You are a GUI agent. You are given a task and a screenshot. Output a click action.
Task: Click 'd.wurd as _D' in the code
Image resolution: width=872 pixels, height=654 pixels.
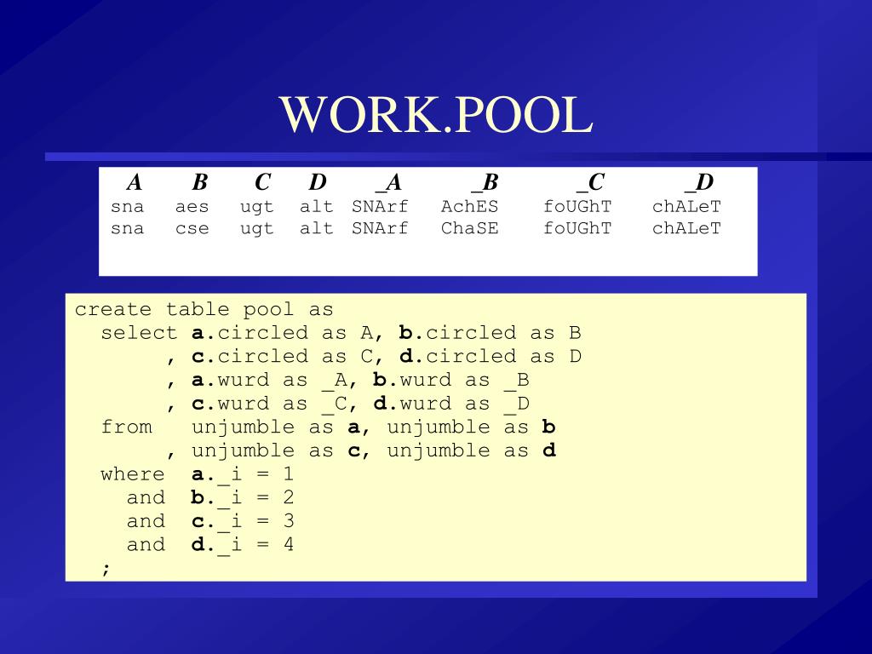pyautogui.click(x=451, y=404)
